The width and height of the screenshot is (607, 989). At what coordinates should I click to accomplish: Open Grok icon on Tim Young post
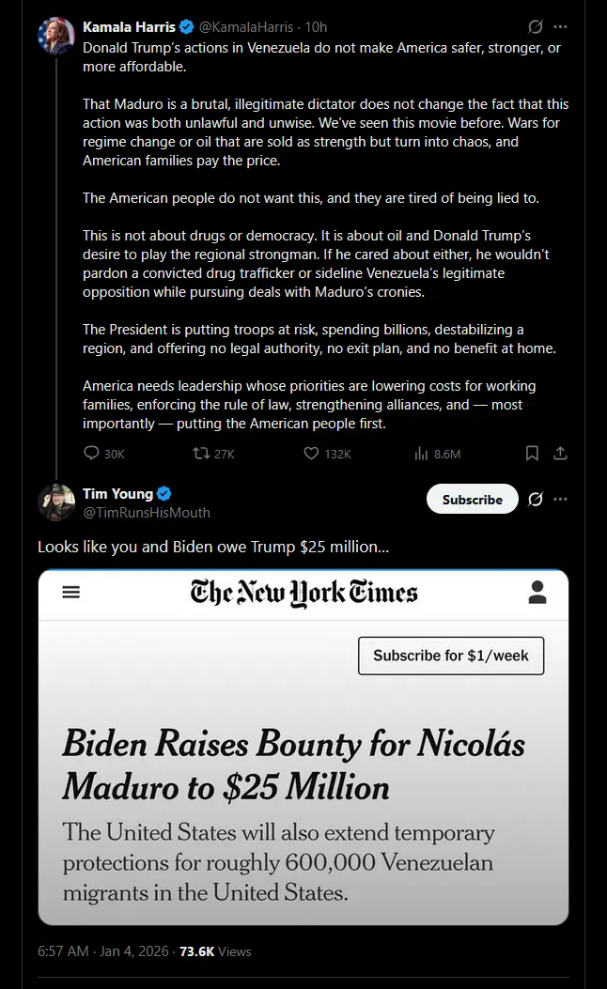pos(536,499)
